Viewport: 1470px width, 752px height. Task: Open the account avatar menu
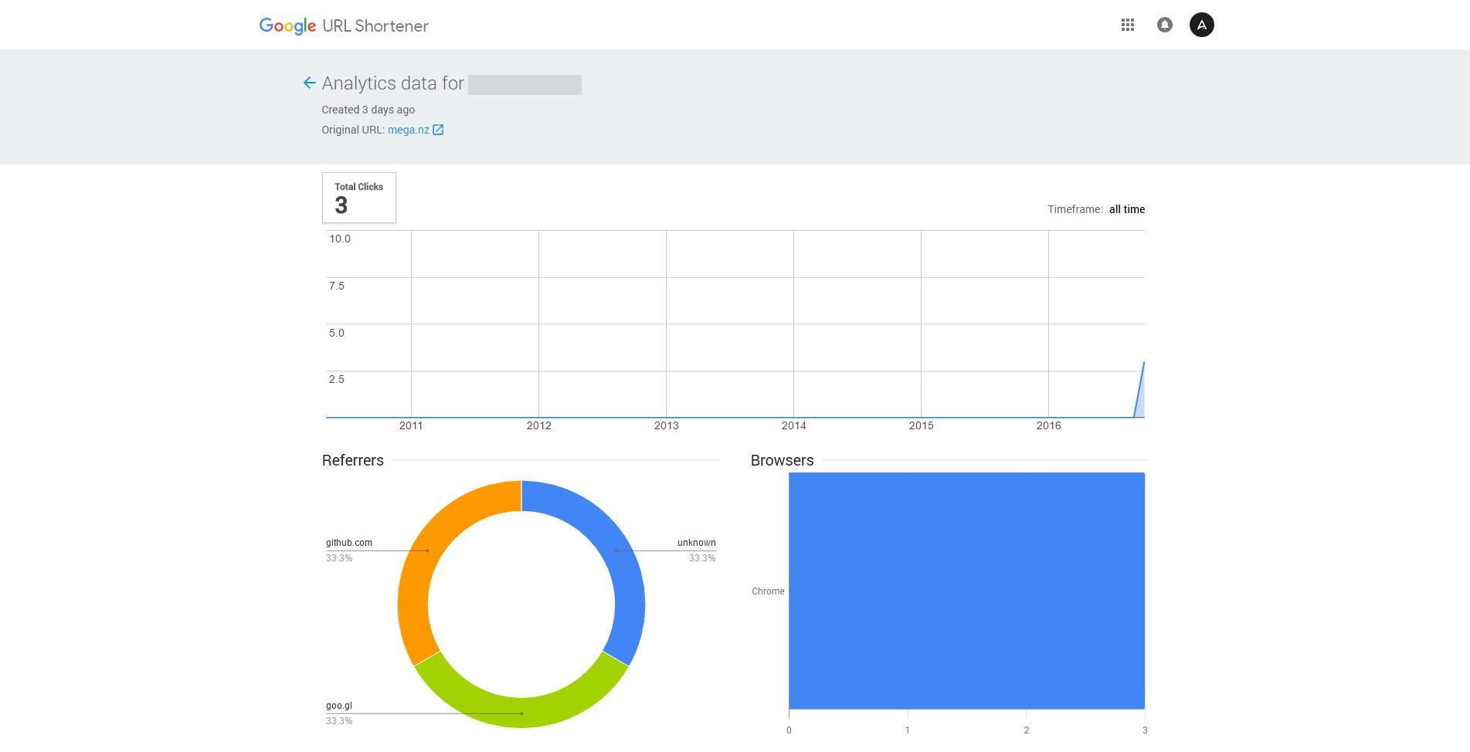point(1201,25)
